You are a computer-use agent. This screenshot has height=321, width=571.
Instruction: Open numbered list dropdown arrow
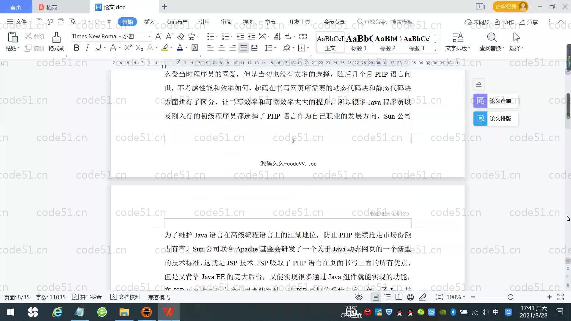click(x=232, y=36)
